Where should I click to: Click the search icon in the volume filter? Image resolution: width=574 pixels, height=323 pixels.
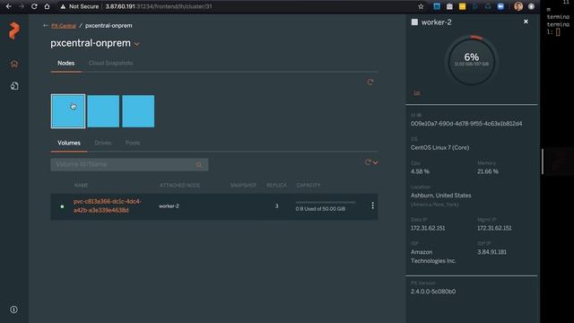point(199,165)
